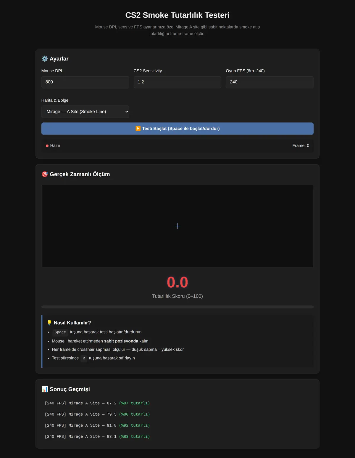Click the Mouse DPI label
The image size is (355, 458).
click(52, 71)
